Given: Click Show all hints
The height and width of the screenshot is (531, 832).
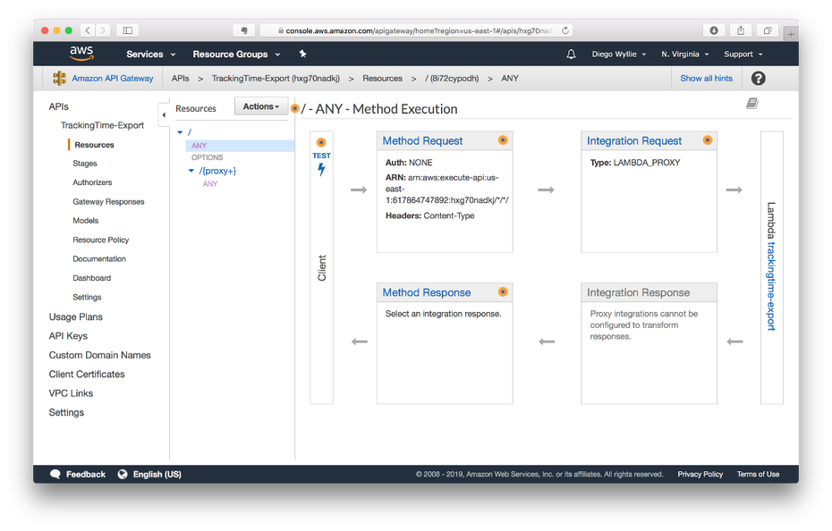Looking at the screenshot, I should pyautogui.click(x=706, y=78).
